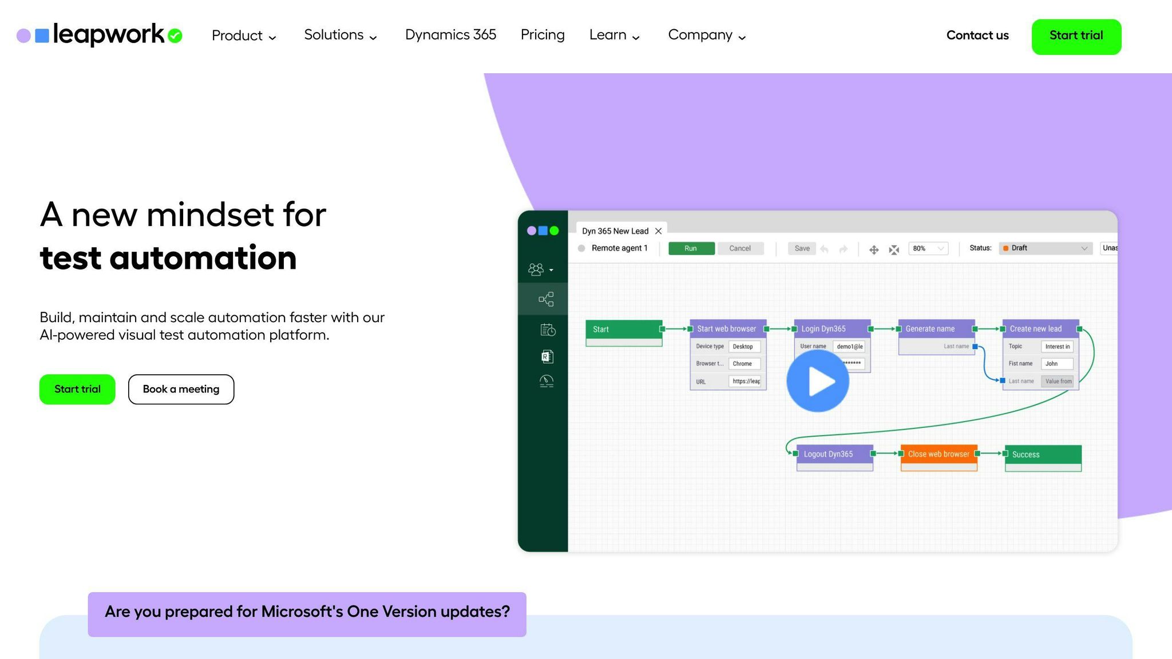Select the Close web browser block
Image resolution: width=1172 pixels, height=659 pixels.
tap(939, 458)
